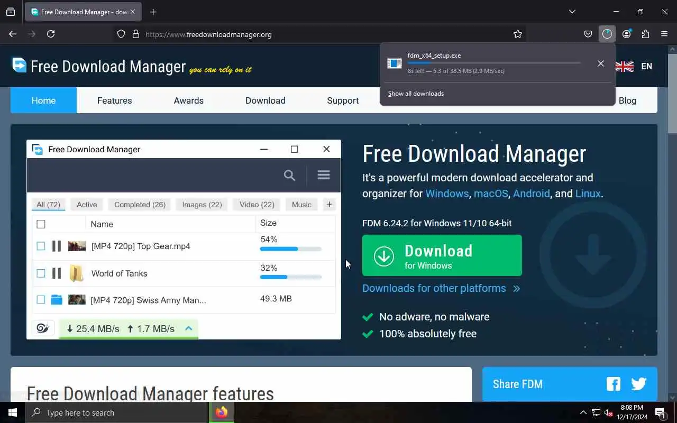This screenshot has height=423, width=677.
Task: Bookmark this page with the star icon
Action: 518,34
